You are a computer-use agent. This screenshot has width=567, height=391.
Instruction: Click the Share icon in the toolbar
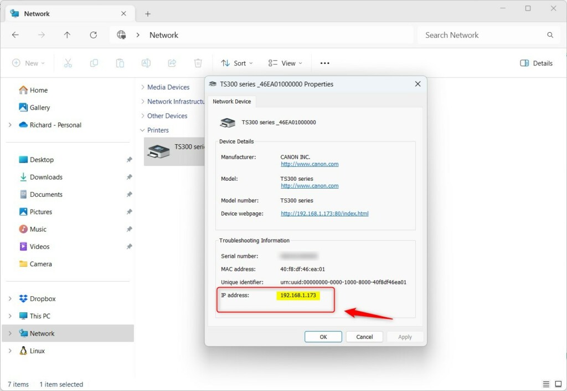[x=172, y=63]
